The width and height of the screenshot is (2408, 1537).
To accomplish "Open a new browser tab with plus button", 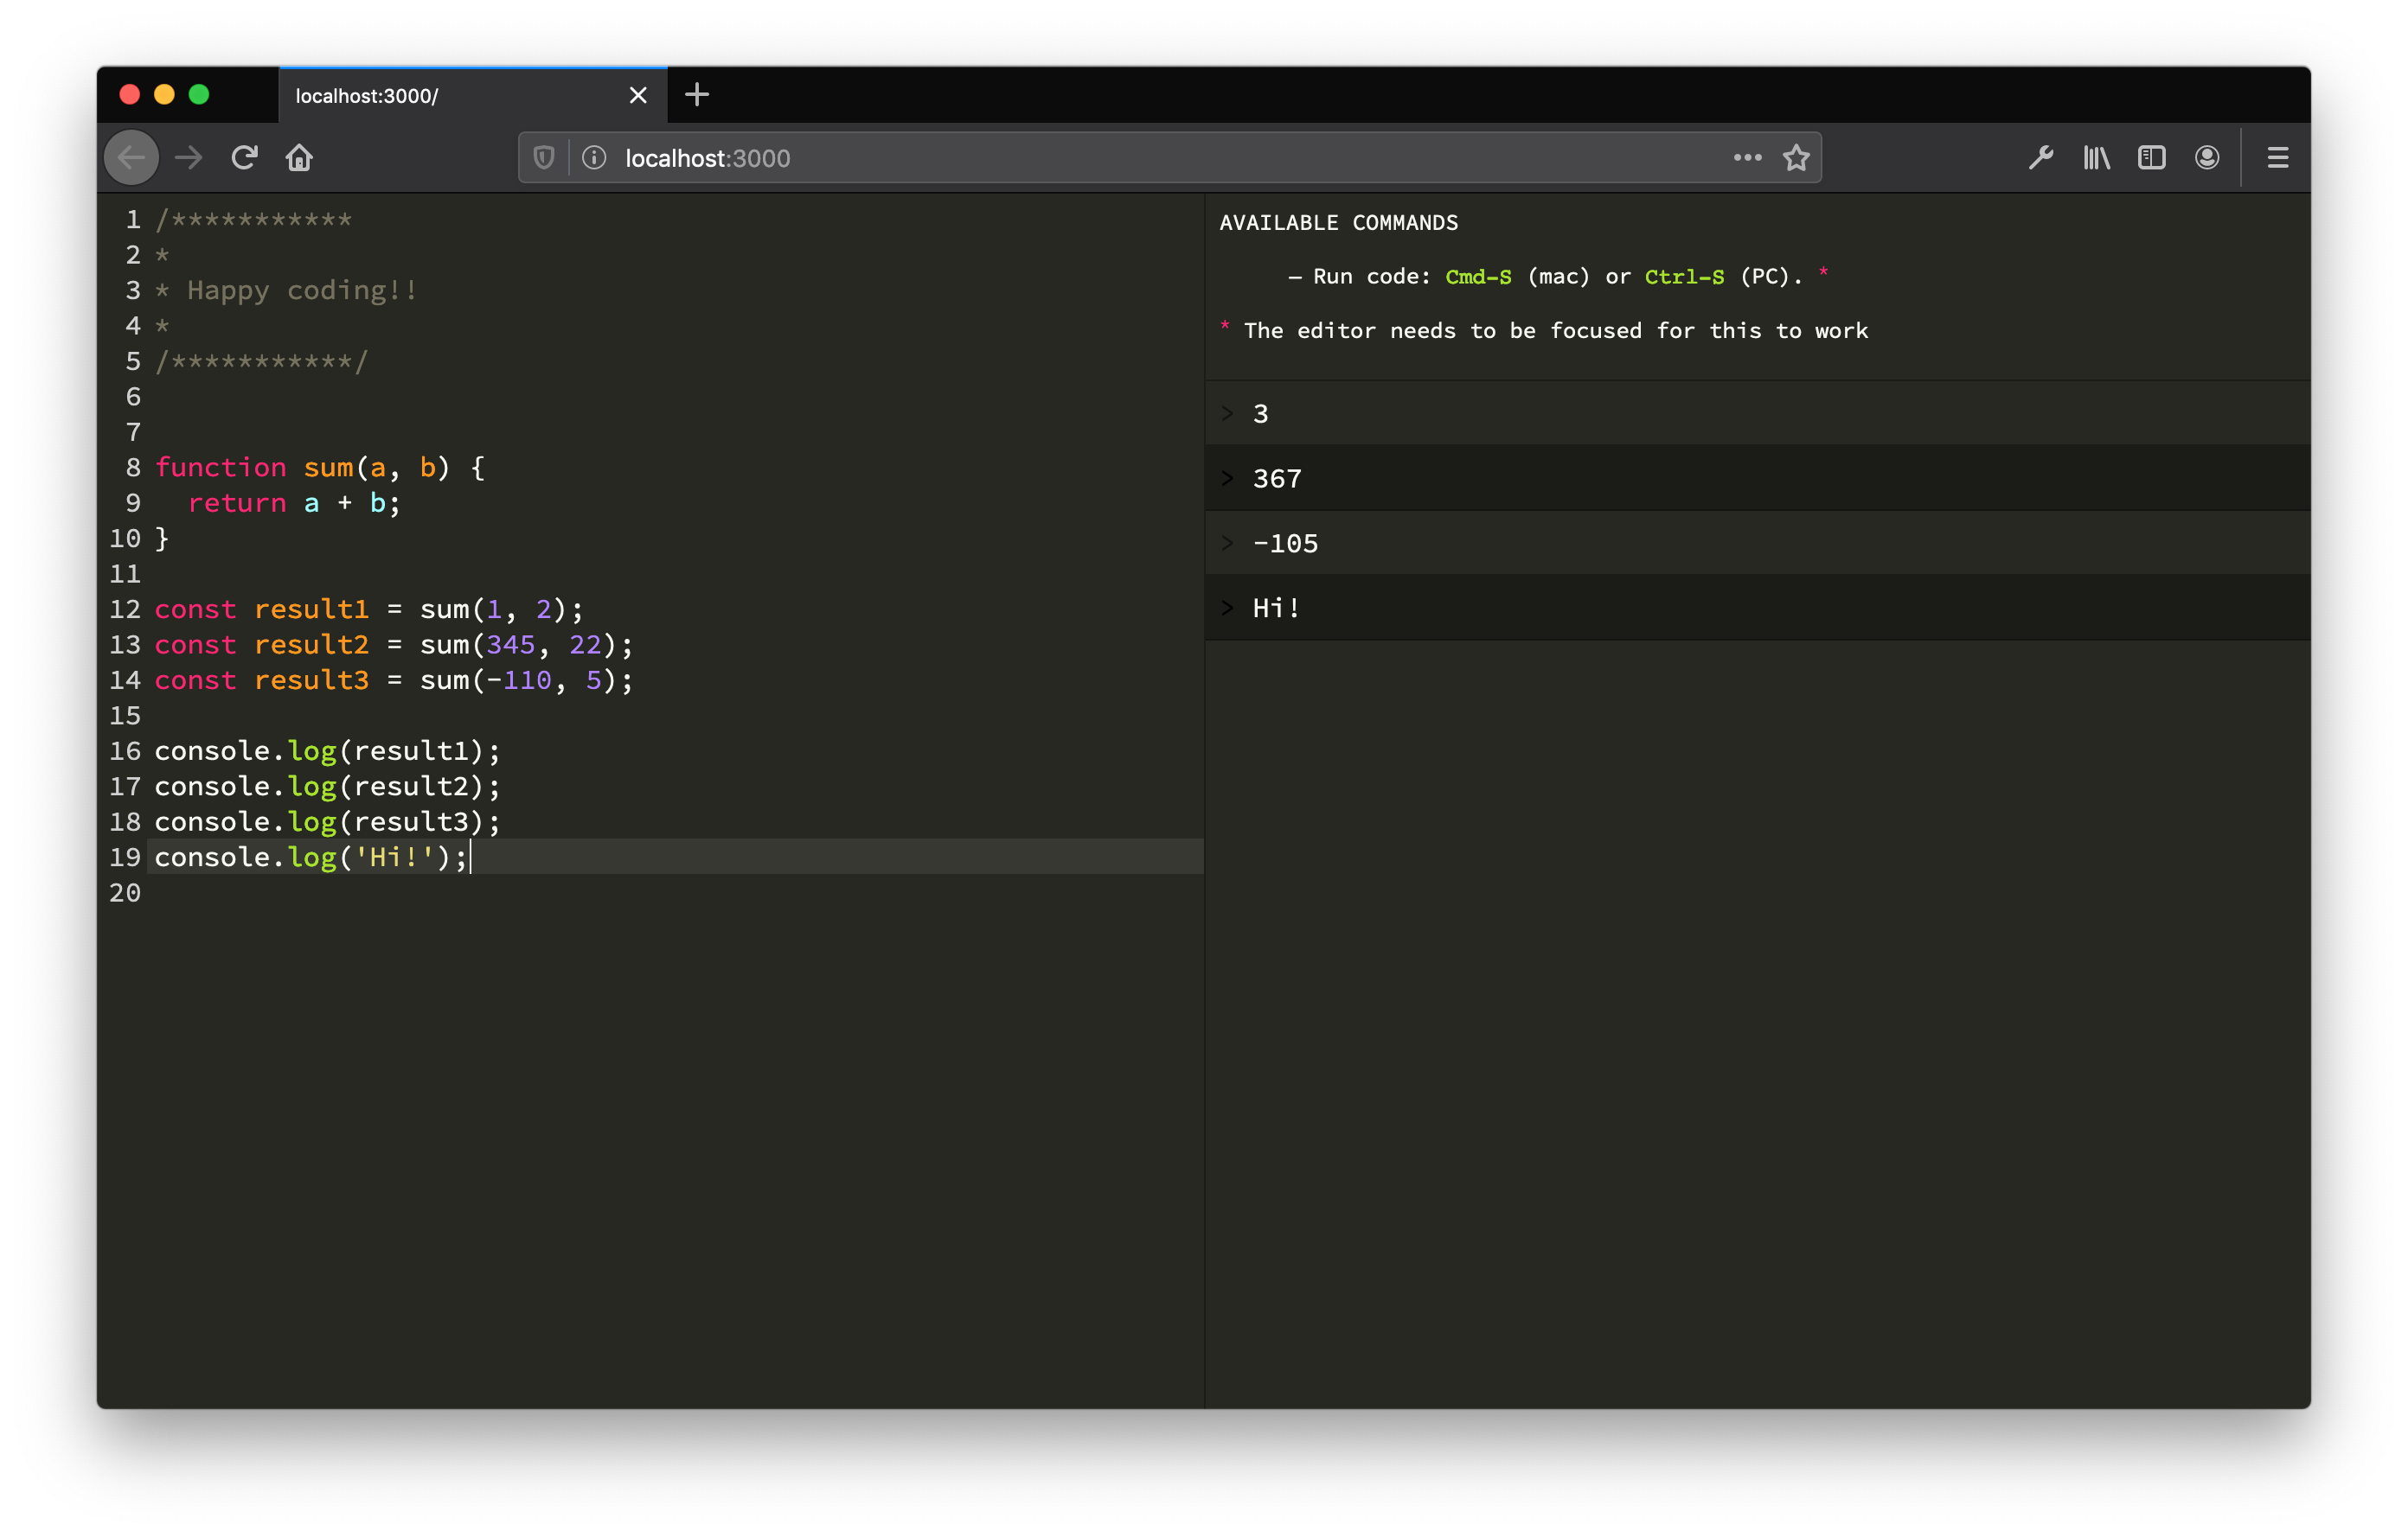I will [x=697, y=95].
